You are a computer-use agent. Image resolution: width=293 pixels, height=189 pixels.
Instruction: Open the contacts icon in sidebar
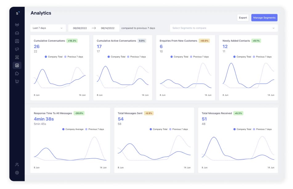click(x=17, y=41)
